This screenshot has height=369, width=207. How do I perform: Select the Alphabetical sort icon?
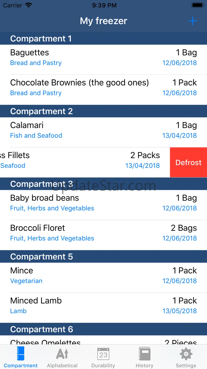tap(62, 354)
